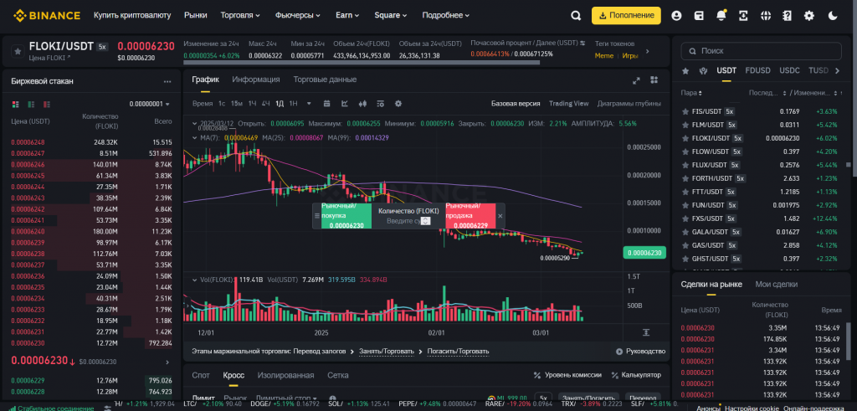This screenshot has height=411, width=857.
Task: Favorite the FIS/USDT pair star
Action: 685,111
